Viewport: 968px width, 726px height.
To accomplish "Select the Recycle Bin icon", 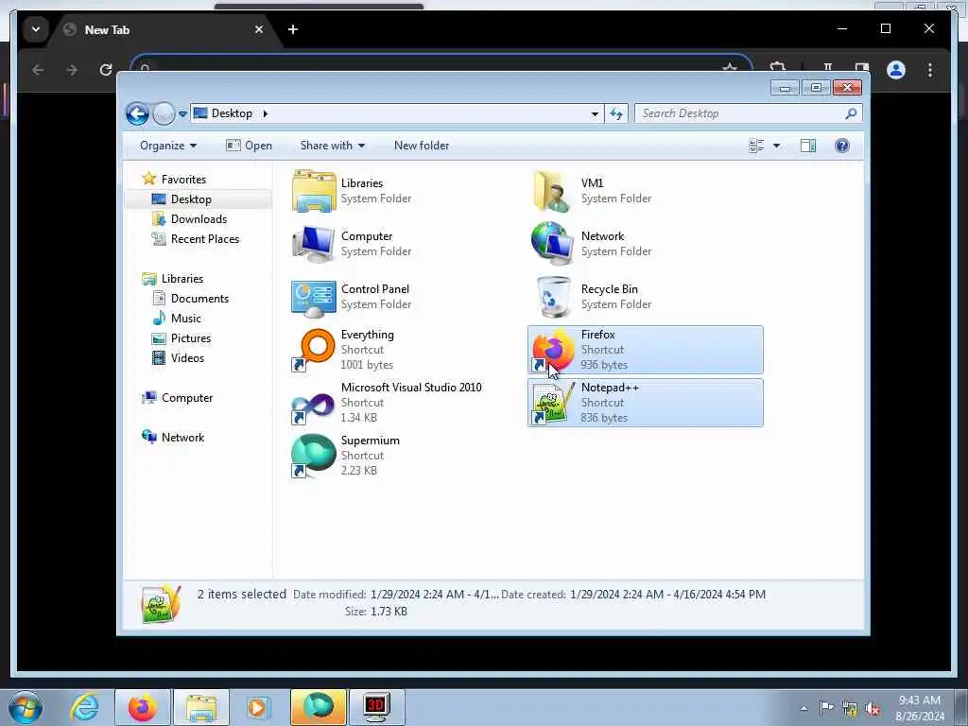I will point(553,297).
